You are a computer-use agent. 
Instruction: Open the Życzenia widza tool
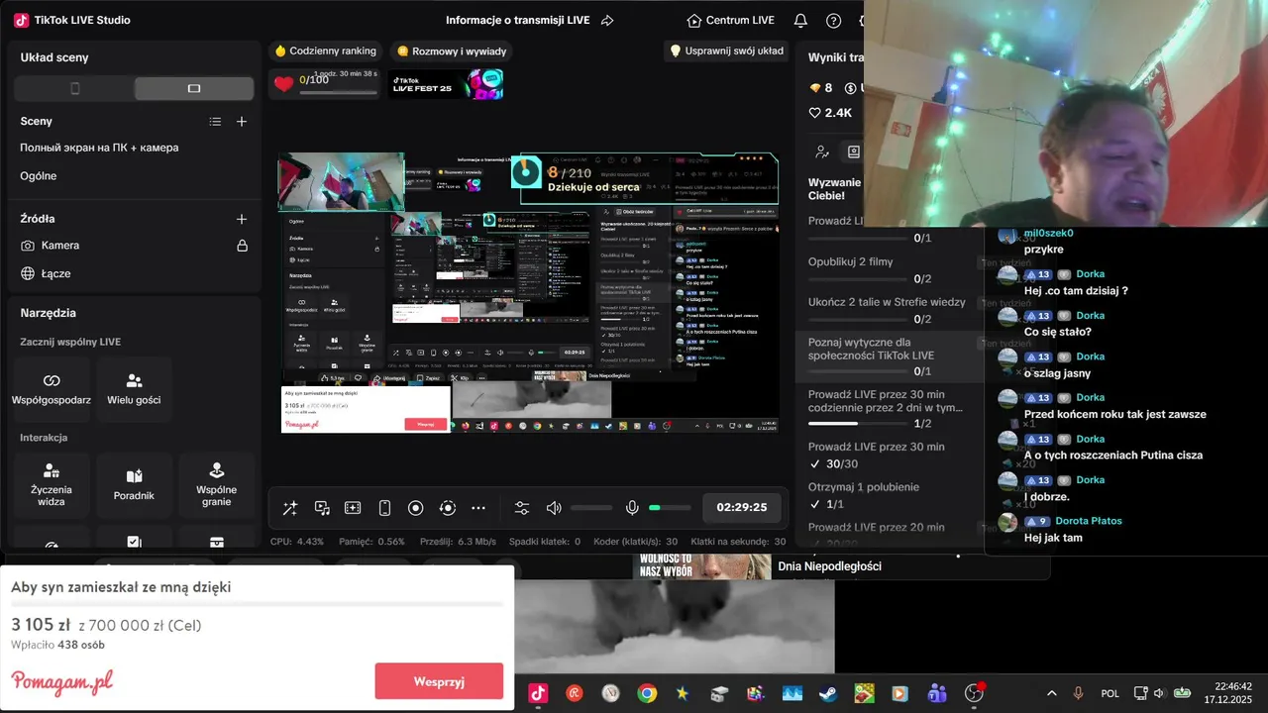(52, 485)
